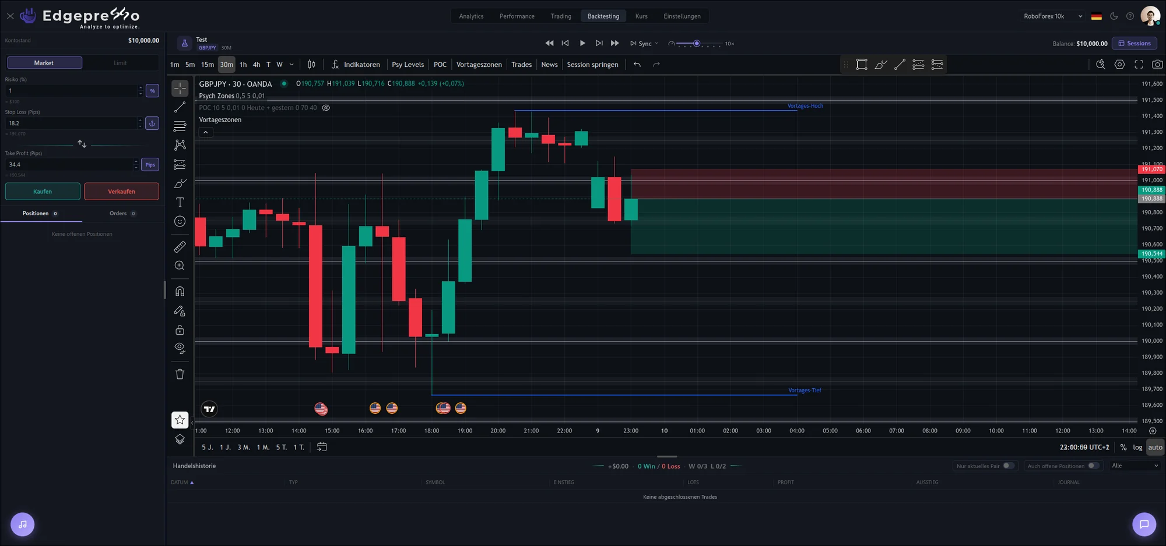Open the emoji and icons tool
This screenshot has width=1166, height=546.
pyautogui.click(x=180, y=221)
